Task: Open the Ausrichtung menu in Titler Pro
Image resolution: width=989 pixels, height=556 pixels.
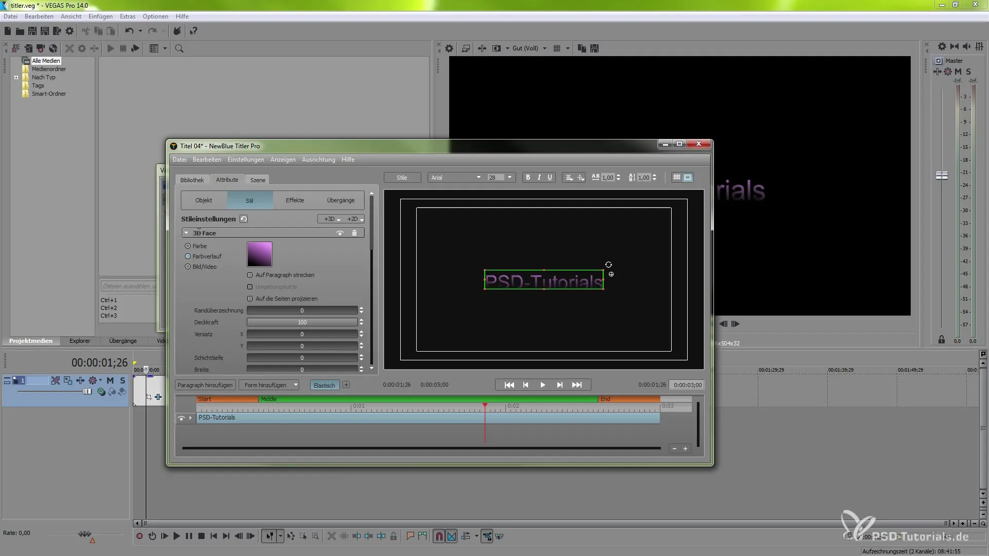Action: point(318,160)
